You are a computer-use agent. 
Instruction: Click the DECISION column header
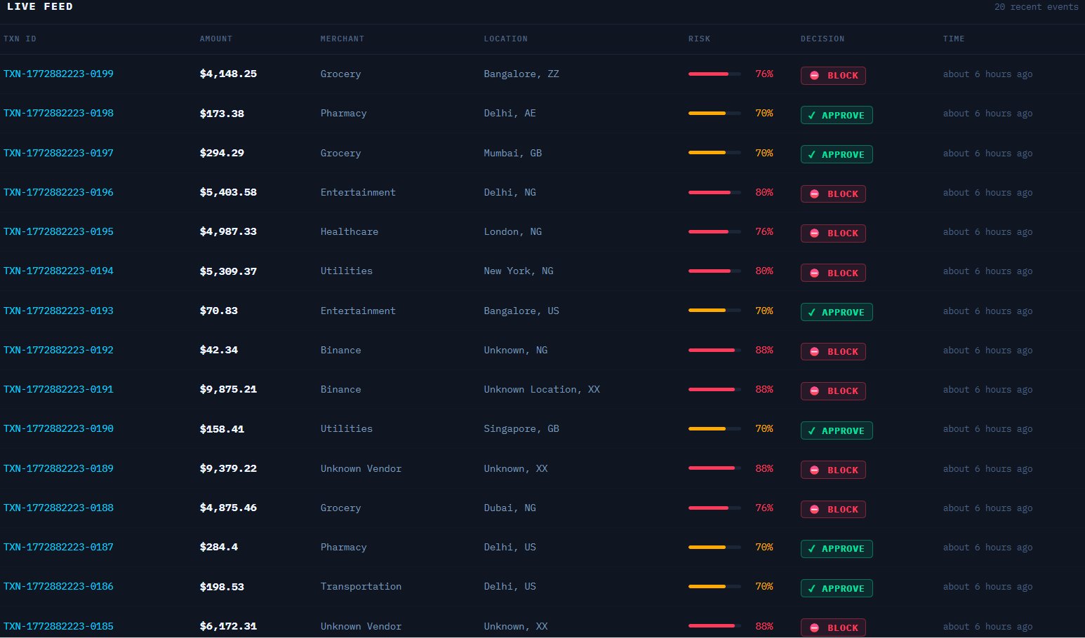click(823, 39)
